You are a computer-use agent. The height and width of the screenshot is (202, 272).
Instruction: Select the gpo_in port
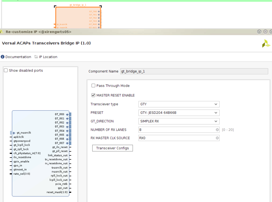18,166
